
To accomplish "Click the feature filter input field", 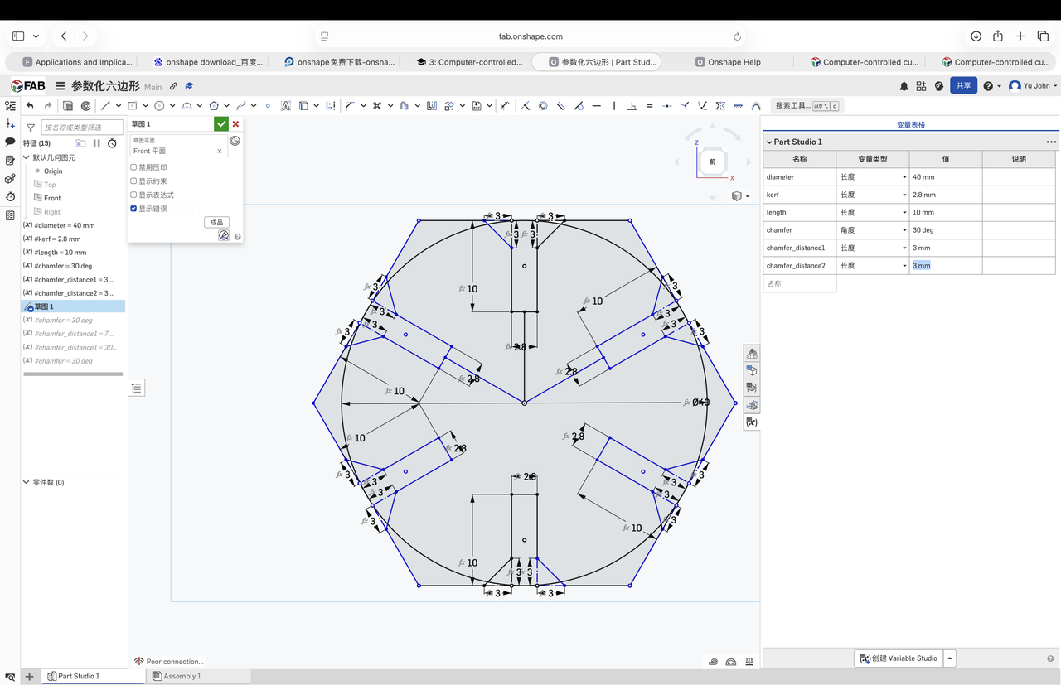I will pos(82,128).
